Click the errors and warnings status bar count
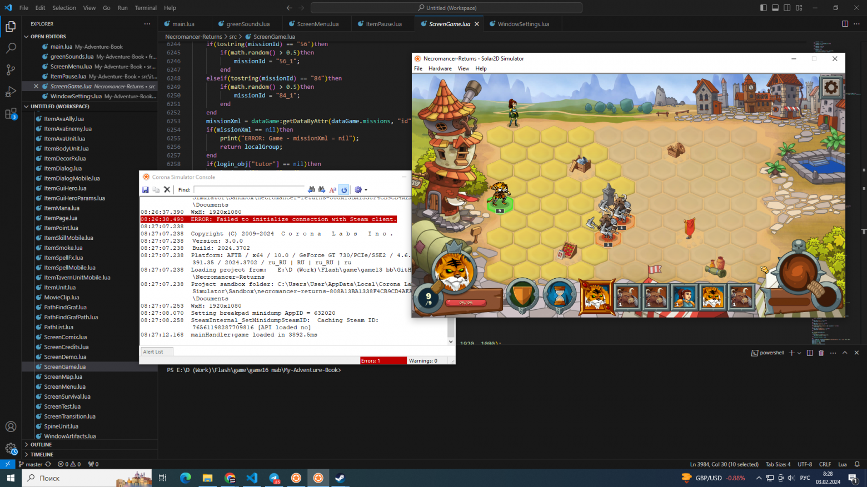The height and width of the screenshot is (487, 867). 69,464
